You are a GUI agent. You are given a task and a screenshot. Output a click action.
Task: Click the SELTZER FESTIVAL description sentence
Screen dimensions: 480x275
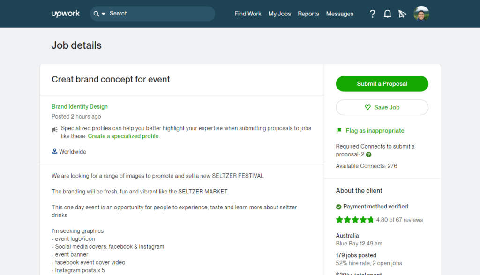tap(157, 176)
